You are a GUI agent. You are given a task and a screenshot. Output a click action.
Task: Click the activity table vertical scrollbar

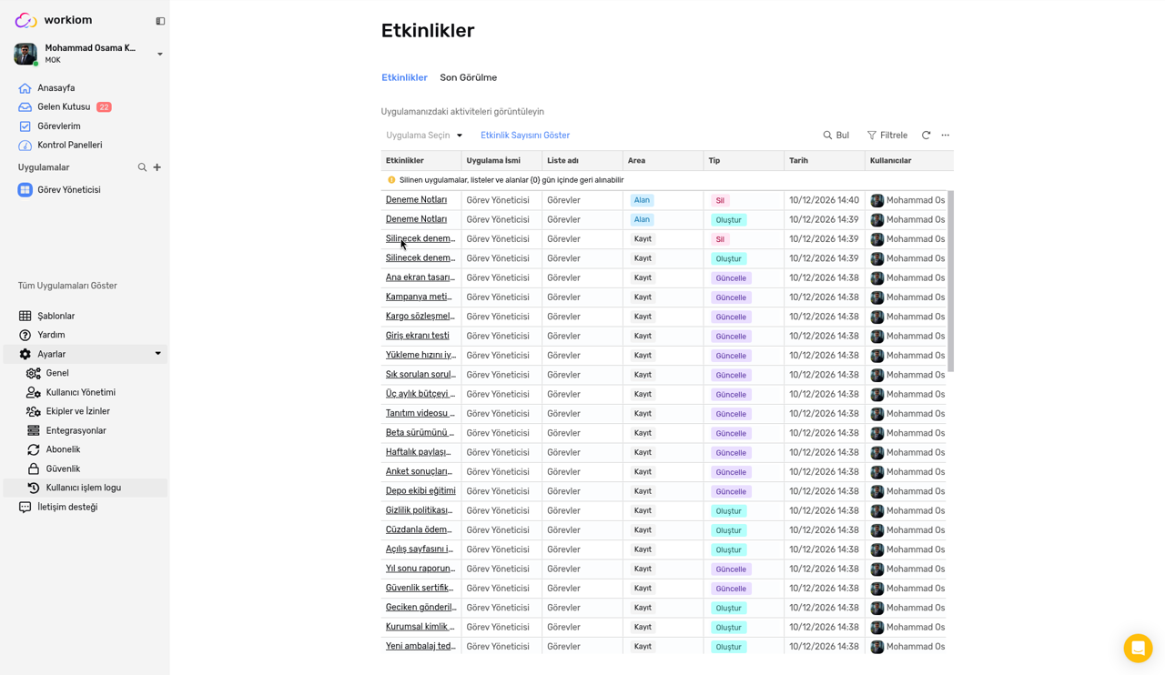click(x=950, y=281)
